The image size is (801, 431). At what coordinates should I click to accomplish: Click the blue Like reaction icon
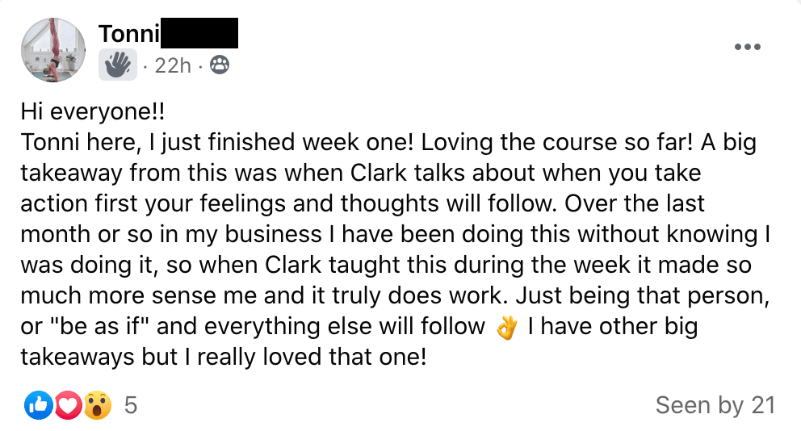click(36, 405)
